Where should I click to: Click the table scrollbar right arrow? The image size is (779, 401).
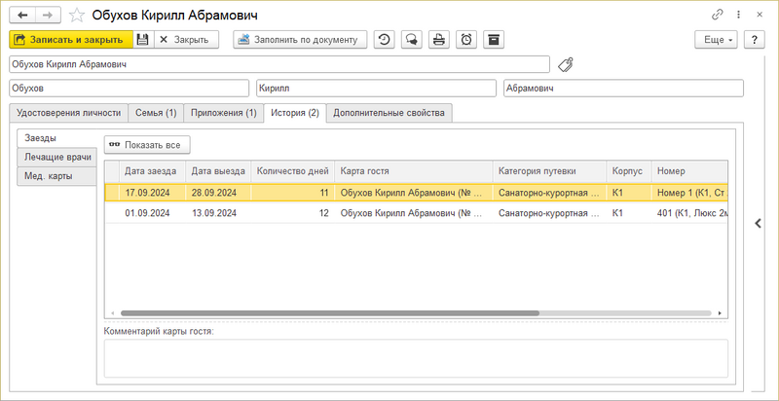720,313
